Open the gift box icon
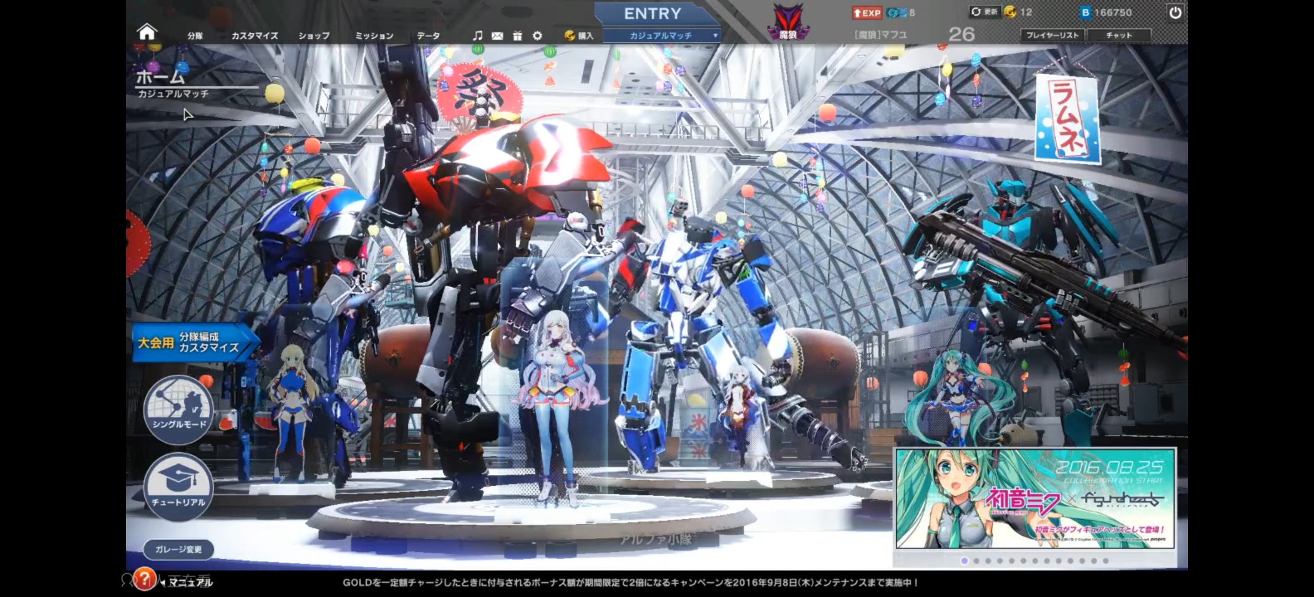Image resolution: width=1314 pixels, height=597 pixels. click(517, 36)
